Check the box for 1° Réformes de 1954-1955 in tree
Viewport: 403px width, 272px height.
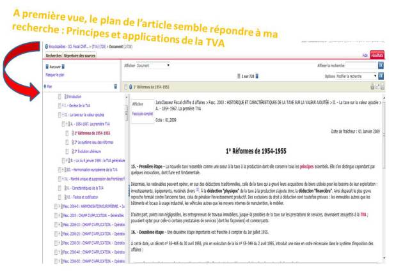68,132
